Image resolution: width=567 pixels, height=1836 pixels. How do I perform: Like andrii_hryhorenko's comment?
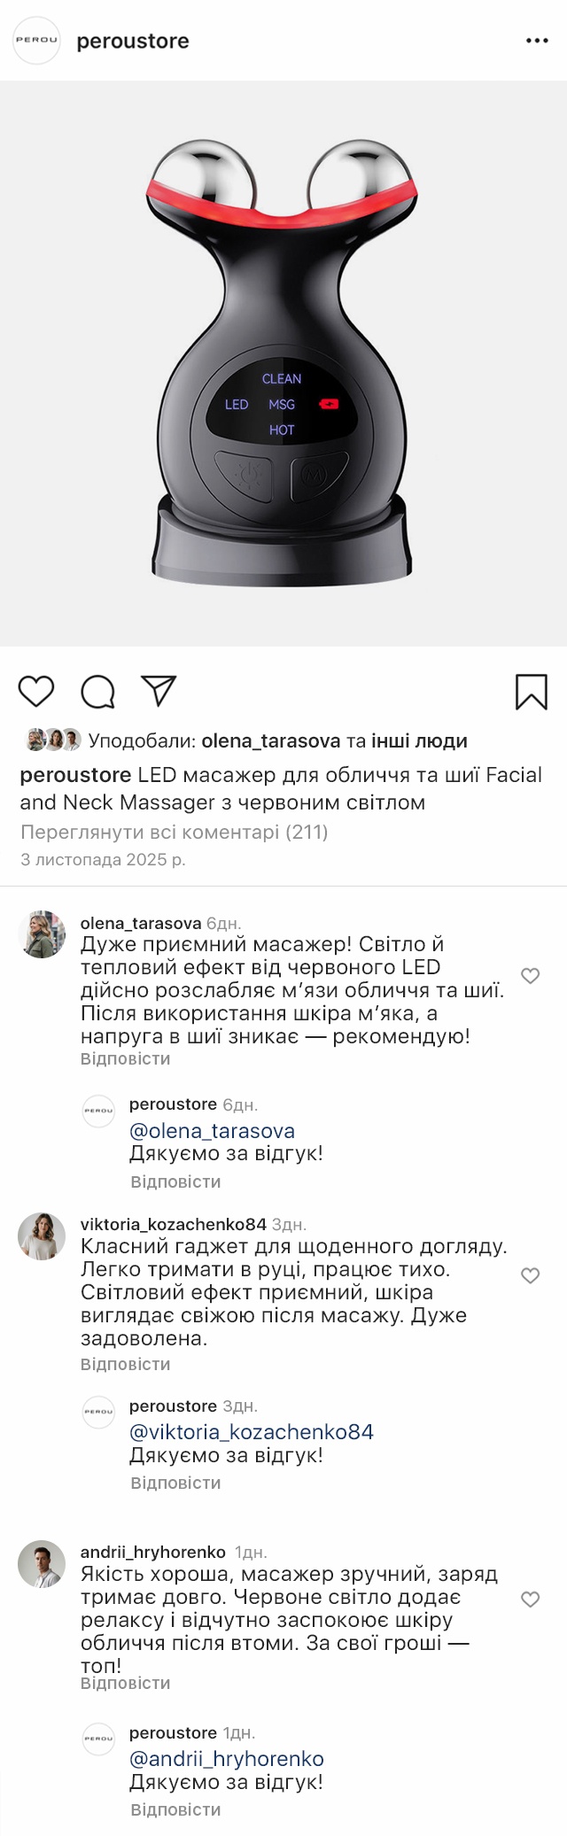point(530,1599)
